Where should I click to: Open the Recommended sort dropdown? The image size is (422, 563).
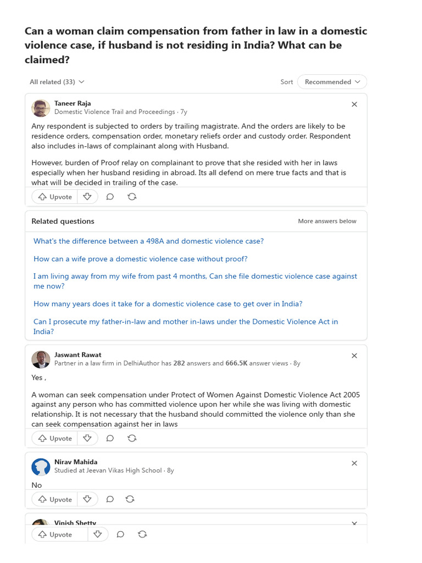(x=332, y=82)
